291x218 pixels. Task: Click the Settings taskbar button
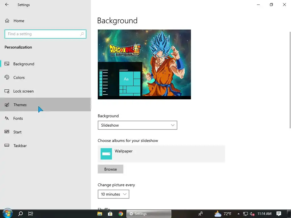coord(149,214)
